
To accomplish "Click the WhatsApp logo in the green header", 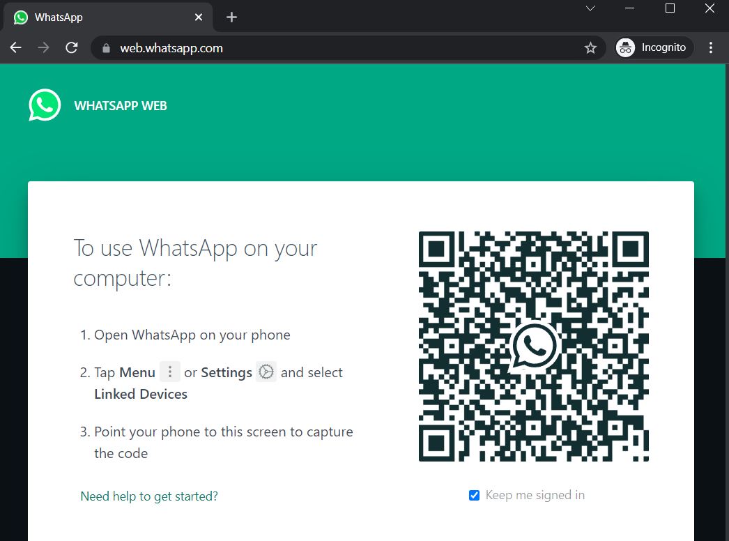I will [45, 105].
